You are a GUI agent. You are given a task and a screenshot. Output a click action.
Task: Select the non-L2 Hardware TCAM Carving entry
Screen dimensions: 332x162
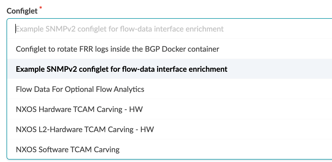(x=79, y=109)
